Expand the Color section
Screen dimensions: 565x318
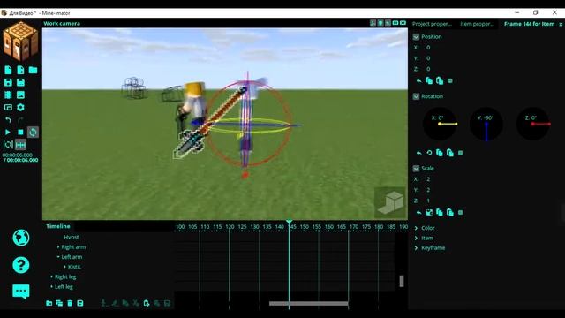click(x=416, y=228)
